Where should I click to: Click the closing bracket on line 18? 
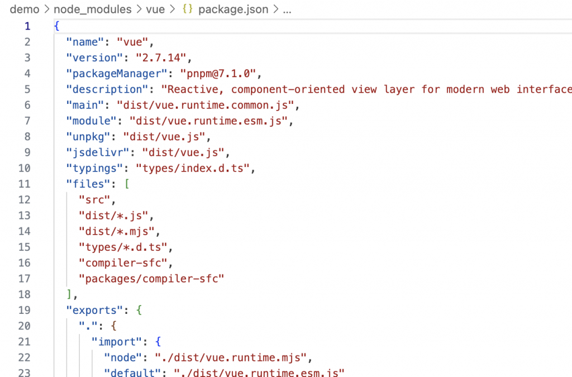coord(69,294)
